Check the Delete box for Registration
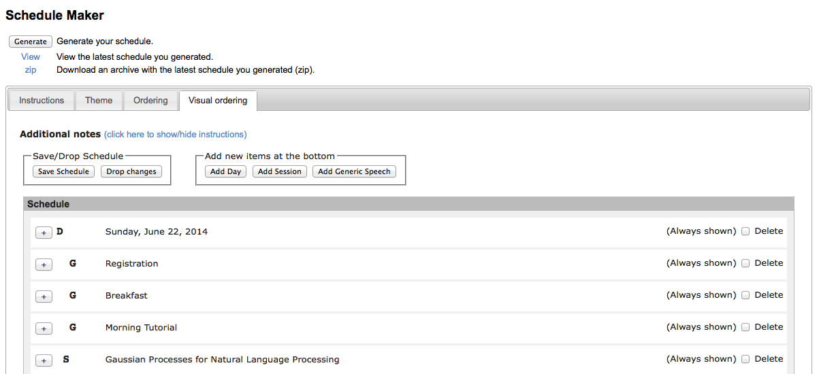Image resolution: width=819 pixels, height=374 pixels. [745, 263]
